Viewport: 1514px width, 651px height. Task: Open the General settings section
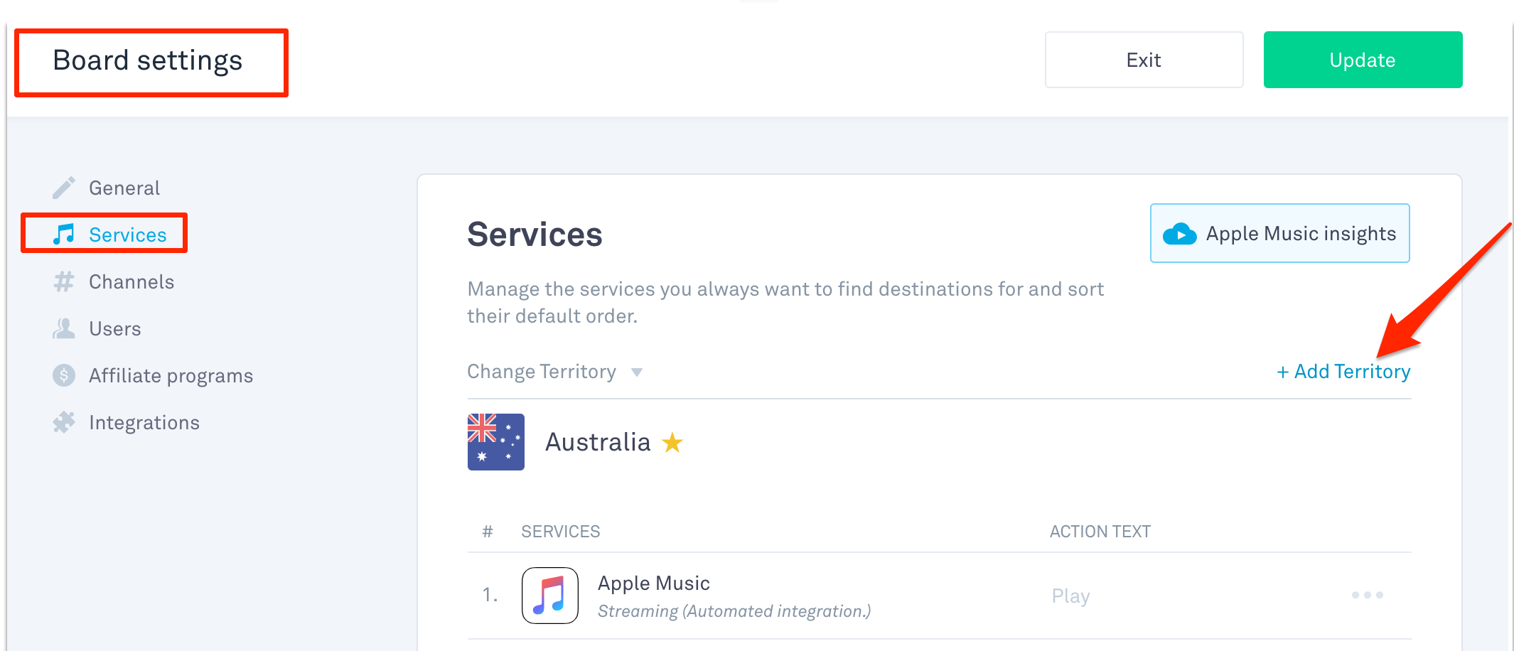124,188
